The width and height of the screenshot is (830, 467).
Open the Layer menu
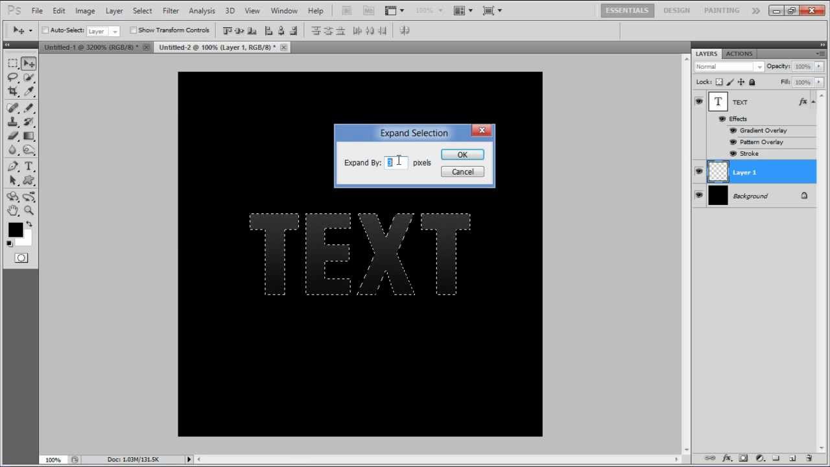click(x=114, y=11)
